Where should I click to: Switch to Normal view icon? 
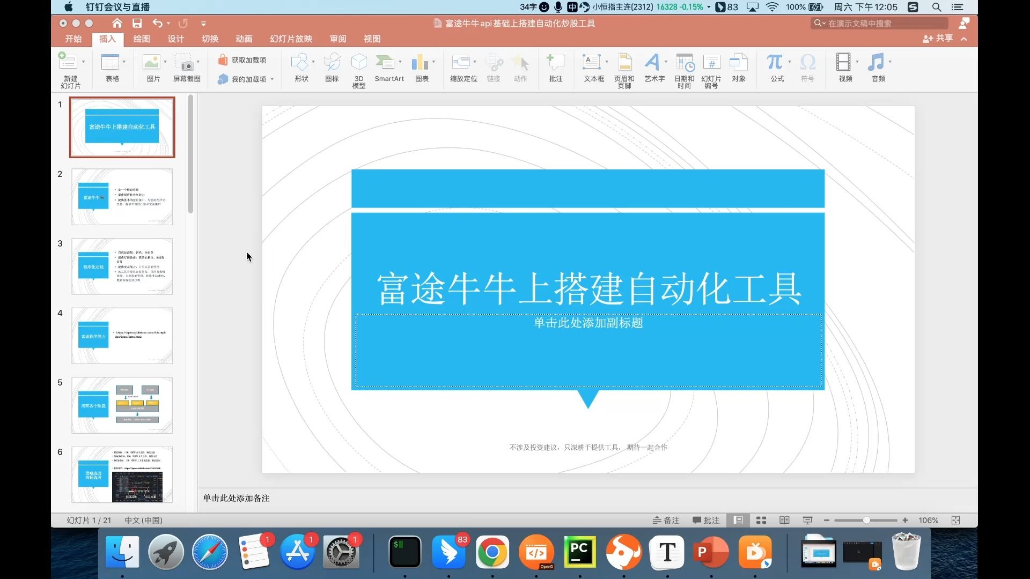pyautogui.click(x=739, y=521)
